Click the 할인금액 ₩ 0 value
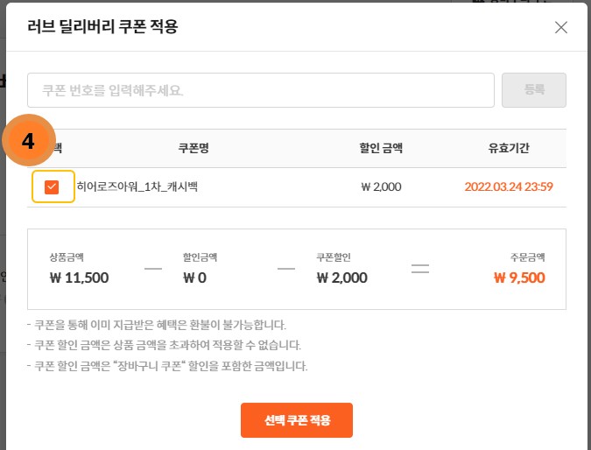This screenshot has width=591, height=450. (x=193, y=278)
